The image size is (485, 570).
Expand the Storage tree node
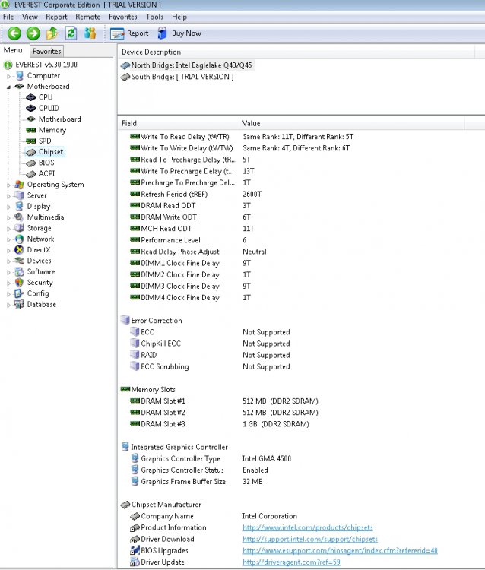[x=8, y=229]
